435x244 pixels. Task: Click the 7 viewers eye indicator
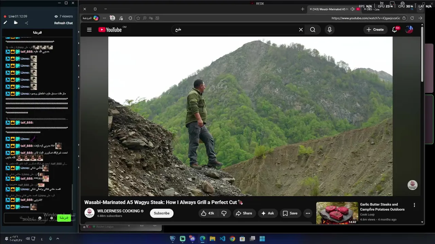point(64,16)
